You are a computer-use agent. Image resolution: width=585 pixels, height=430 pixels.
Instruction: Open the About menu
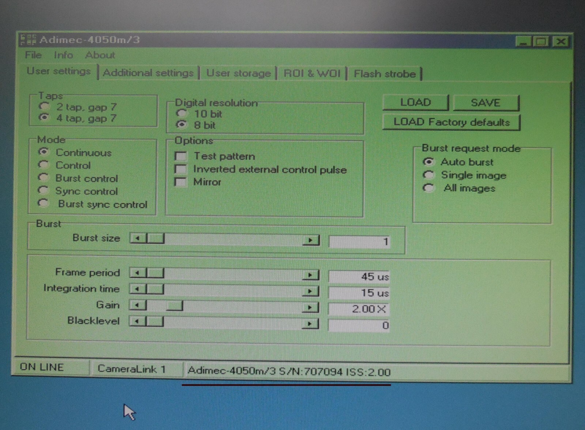click(x=100, y=55)
